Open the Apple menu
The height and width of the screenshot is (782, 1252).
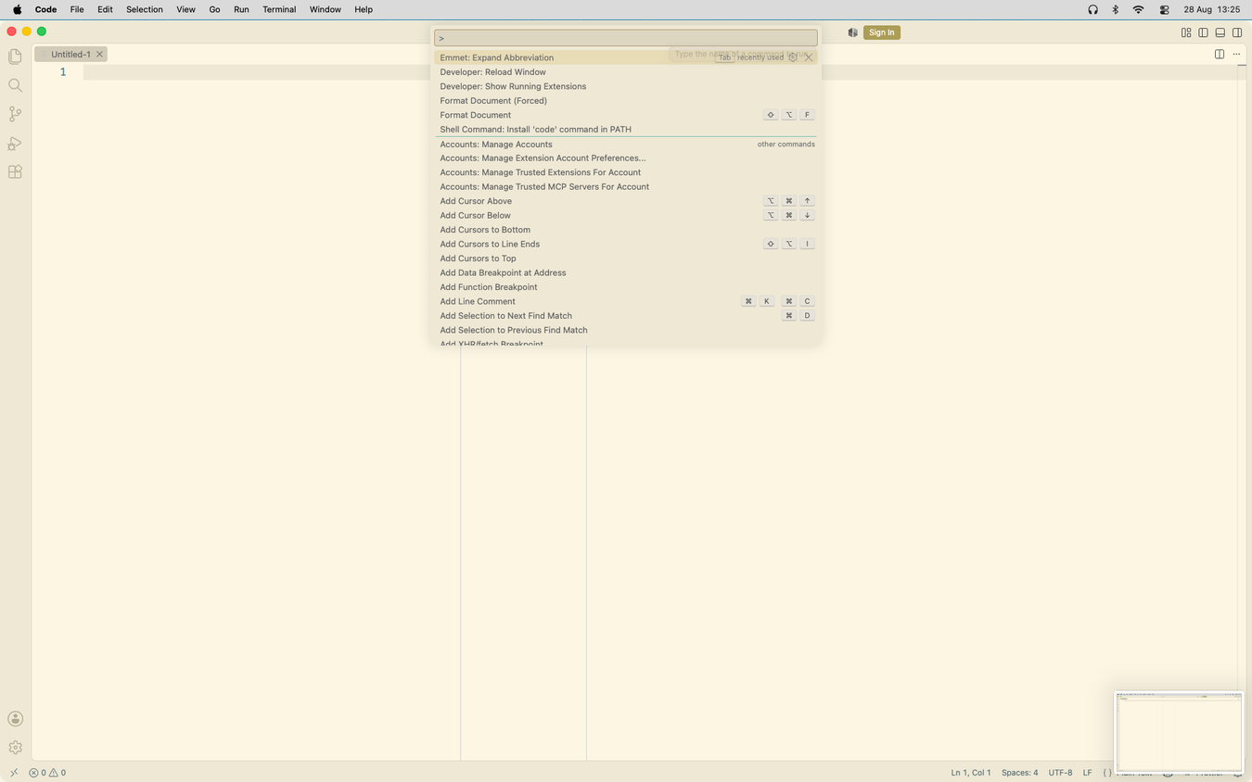17,9
